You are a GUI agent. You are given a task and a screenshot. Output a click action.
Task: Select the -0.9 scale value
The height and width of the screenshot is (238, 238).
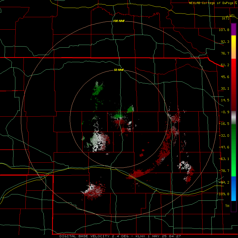click(x=225, y=112)
